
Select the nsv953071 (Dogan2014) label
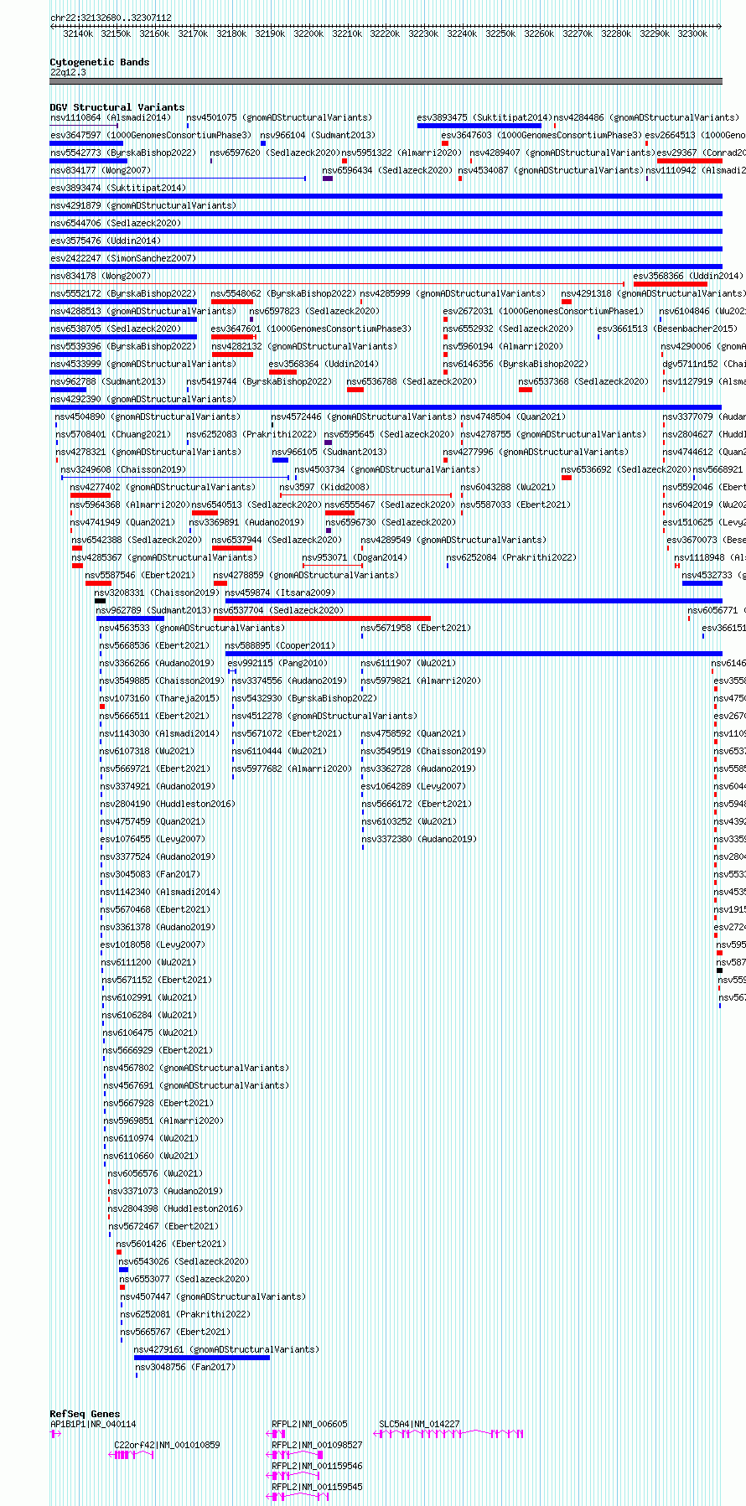point(355,558)
